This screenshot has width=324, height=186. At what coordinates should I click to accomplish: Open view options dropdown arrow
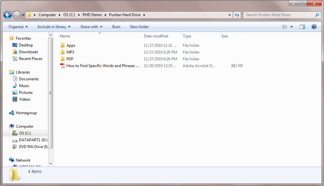pos(292,27)
